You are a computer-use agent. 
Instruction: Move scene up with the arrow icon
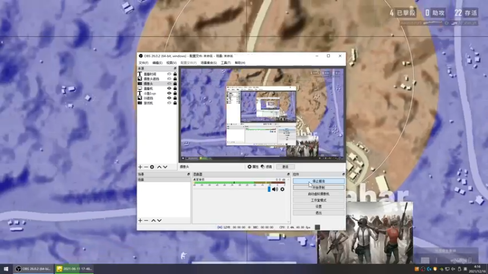coord(154,220)
